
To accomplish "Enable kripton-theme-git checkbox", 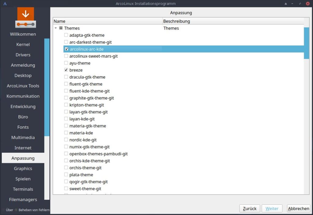I will point(66,105).
